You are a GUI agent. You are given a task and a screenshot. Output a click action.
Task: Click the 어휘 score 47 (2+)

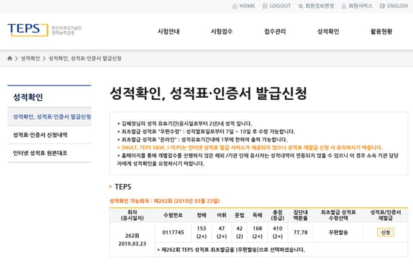(221, 232)
